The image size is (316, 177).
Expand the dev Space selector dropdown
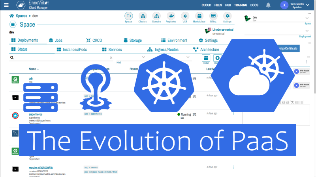(x=307, y=18)
